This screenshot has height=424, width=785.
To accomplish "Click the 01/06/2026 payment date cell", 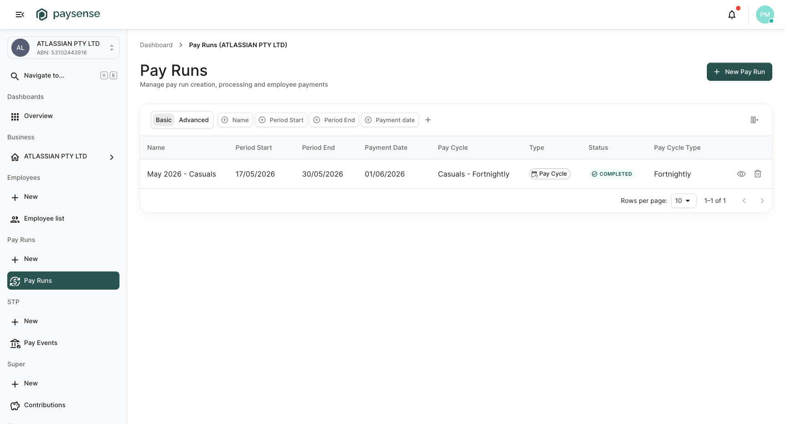I will (x=385, y=174).
